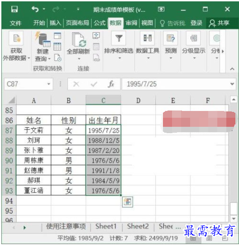The height and width of the screenshot is (245, 239).
Task: Click the connections icon
Action: pos(96,36)
